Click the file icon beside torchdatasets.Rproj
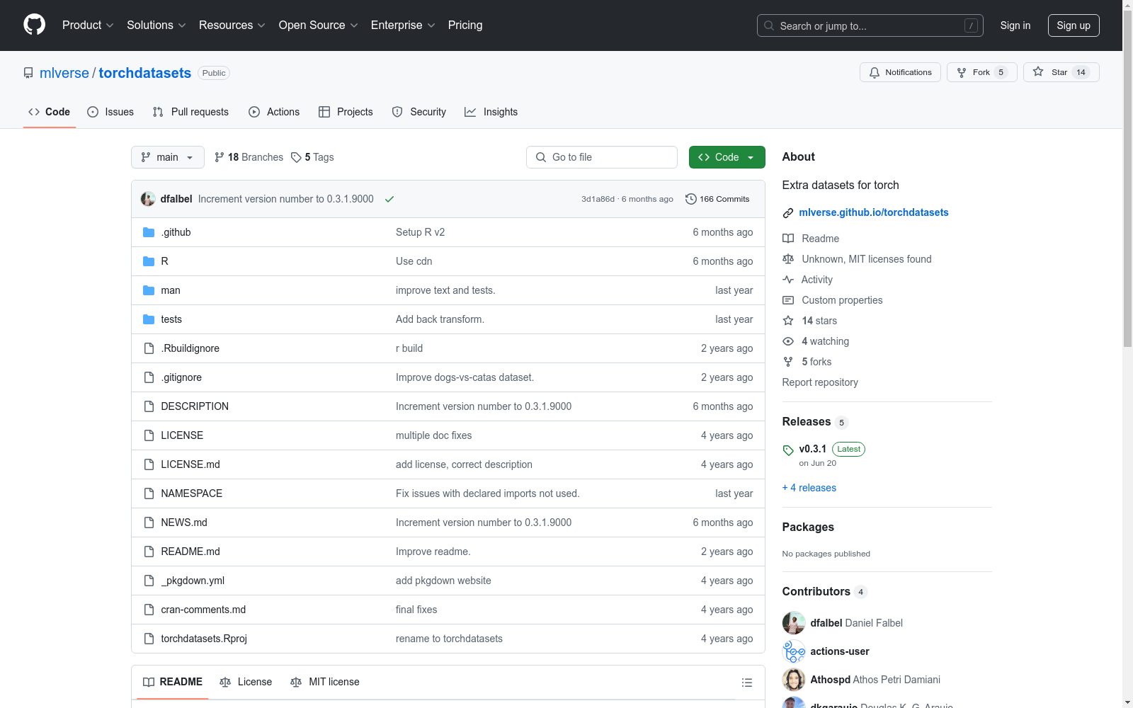 pos(149,639)
